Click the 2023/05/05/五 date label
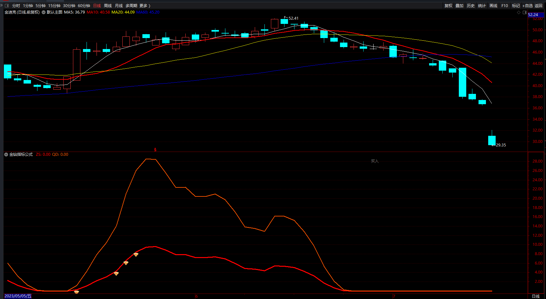Image resolution: width=546 pixels, height=299 pixels. (18, 296)
